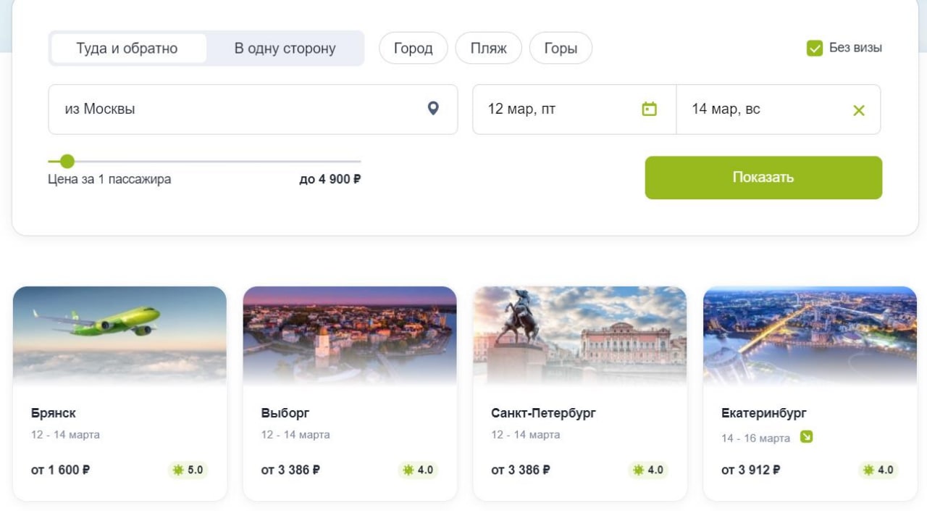The image size is (927, 511).
Task: Switch to the В одну сторону tab
Action: pos(285,49)
